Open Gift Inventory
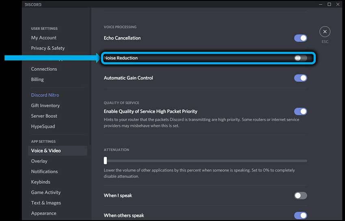345x221 pixels. [45, 106]
